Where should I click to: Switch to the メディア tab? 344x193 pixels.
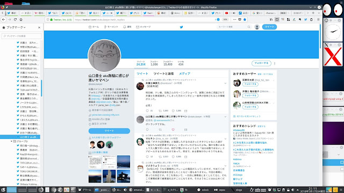pos(184,73)
